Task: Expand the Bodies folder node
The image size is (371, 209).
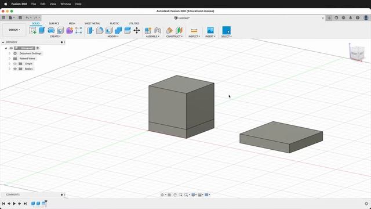Action: tap(10, 69)
